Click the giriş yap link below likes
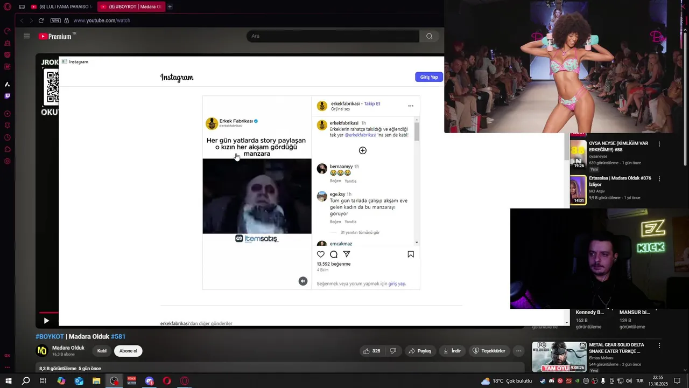 pyautogui.click(x=397, y=283)
